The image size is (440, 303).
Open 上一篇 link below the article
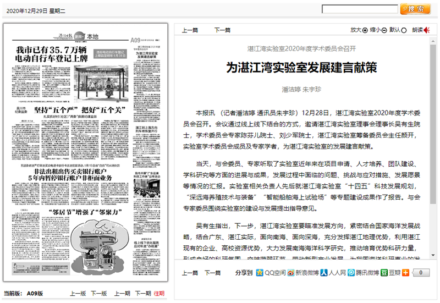(190, 273)
